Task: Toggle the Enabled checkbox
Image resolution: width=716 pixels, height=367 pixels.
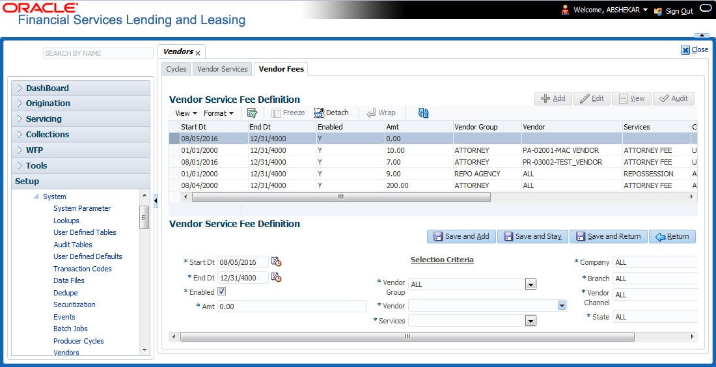Action: pyautogui.click(x=221, y=292)
